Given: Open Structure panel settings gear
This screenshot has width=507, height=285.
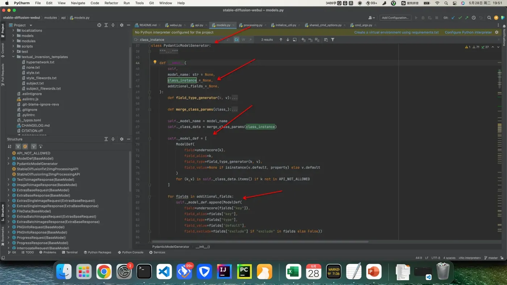Looking at the screenshot, I should 122,139.
